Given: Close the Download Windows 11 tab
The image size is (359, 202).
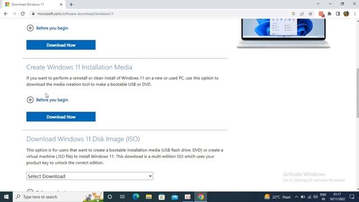Looking at the screenshot, I should (61, 4).
